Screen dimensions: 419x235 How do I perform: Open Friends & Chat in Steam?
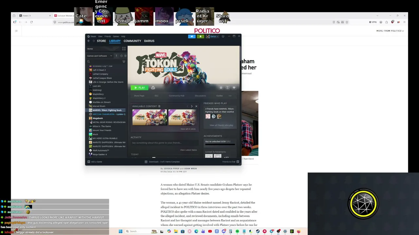coord(230,162)
